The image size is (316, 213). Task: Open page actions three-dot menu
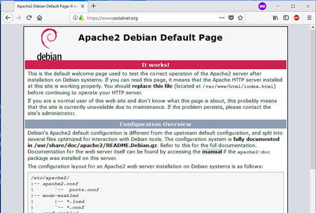coord(222,18)
